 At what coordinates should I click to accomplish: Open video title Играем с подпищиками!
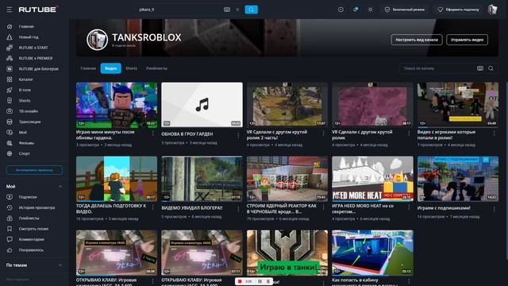click(444, 208)
